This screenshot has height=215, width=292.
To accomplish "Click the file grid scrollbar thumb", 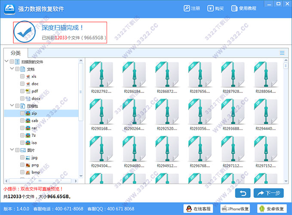I will 286,66.
